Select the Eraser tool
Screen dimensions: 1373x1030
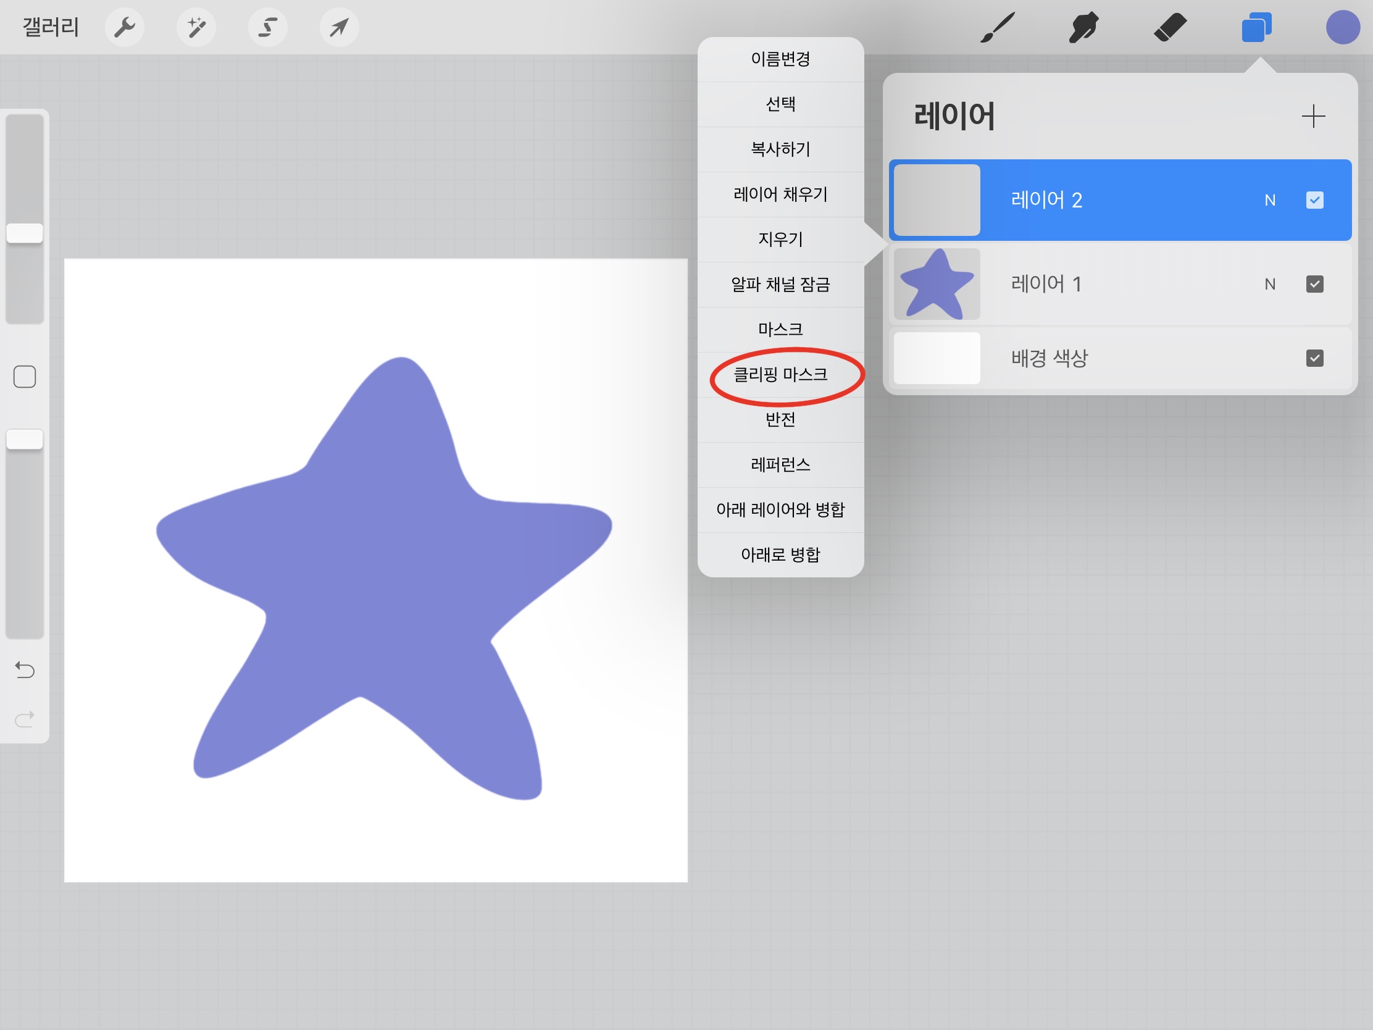pos(1170,27)
